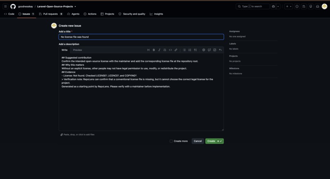Image resolution: width=330 pixels, height=179 pixels.
Task: Switch to the Pull requests tab
Action: 51,14
